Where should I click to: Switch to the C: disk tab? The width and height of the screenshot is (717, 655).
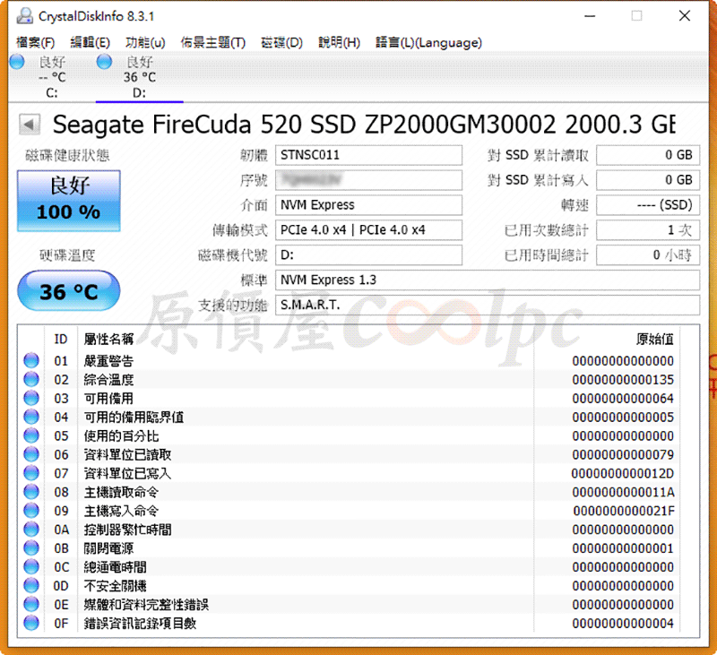[52, 77]
